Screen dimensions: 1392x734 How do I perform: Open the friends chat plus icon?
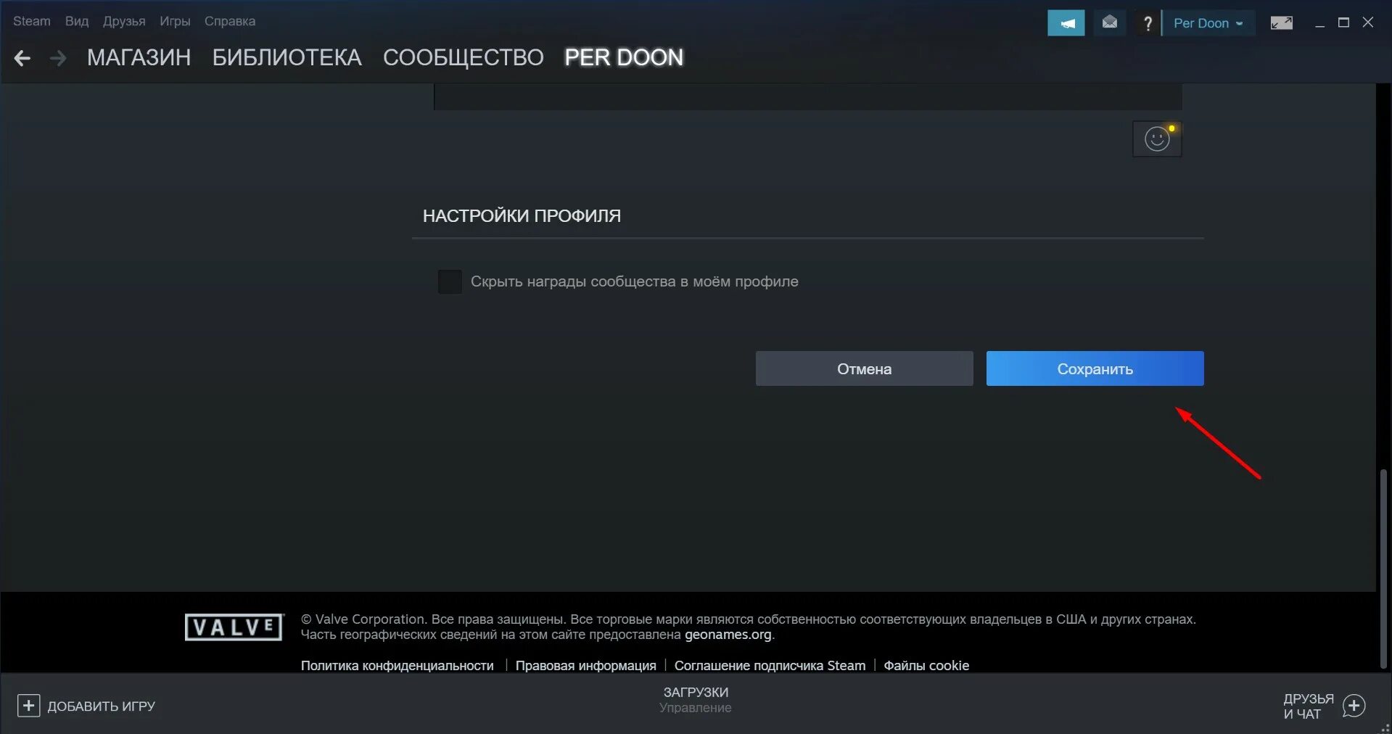pyautogui.click(x=1354, y=706)
